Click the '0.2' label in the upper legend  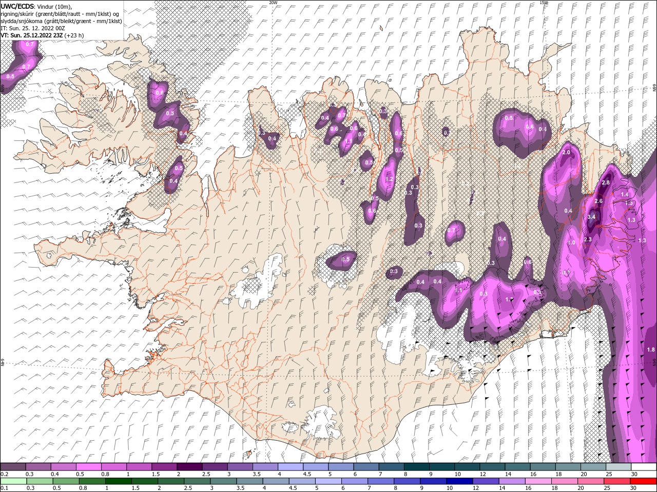click(5, 474)
